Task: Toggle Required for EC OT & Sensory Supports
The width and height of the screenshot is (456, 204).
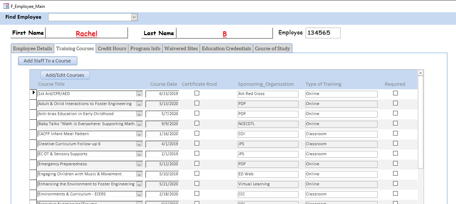Action: pos(395,153)
